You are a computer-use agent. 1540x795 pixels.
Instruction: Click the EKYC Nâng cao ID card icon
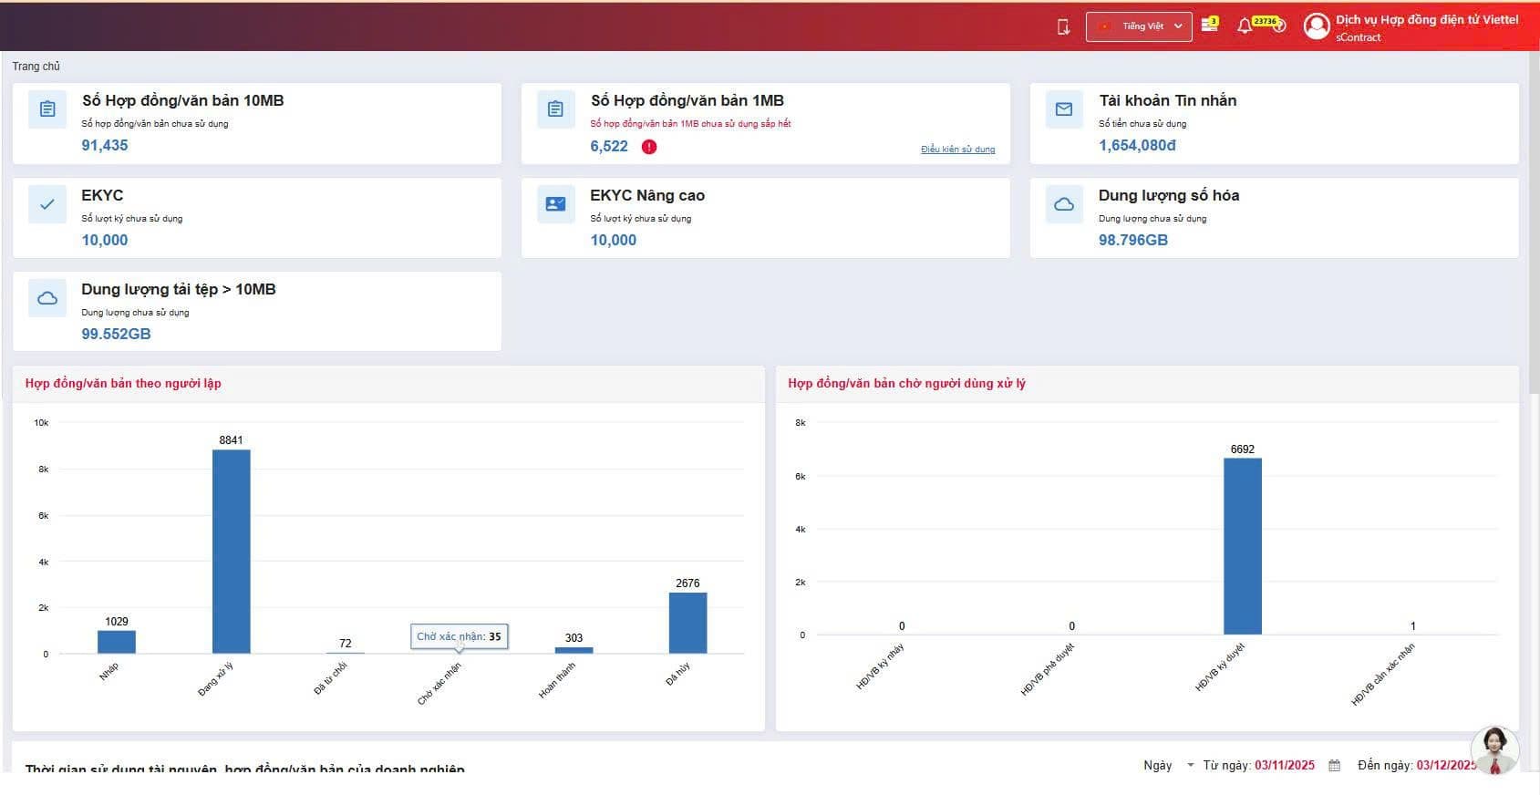pyautogui.click(x=555, y=204)
